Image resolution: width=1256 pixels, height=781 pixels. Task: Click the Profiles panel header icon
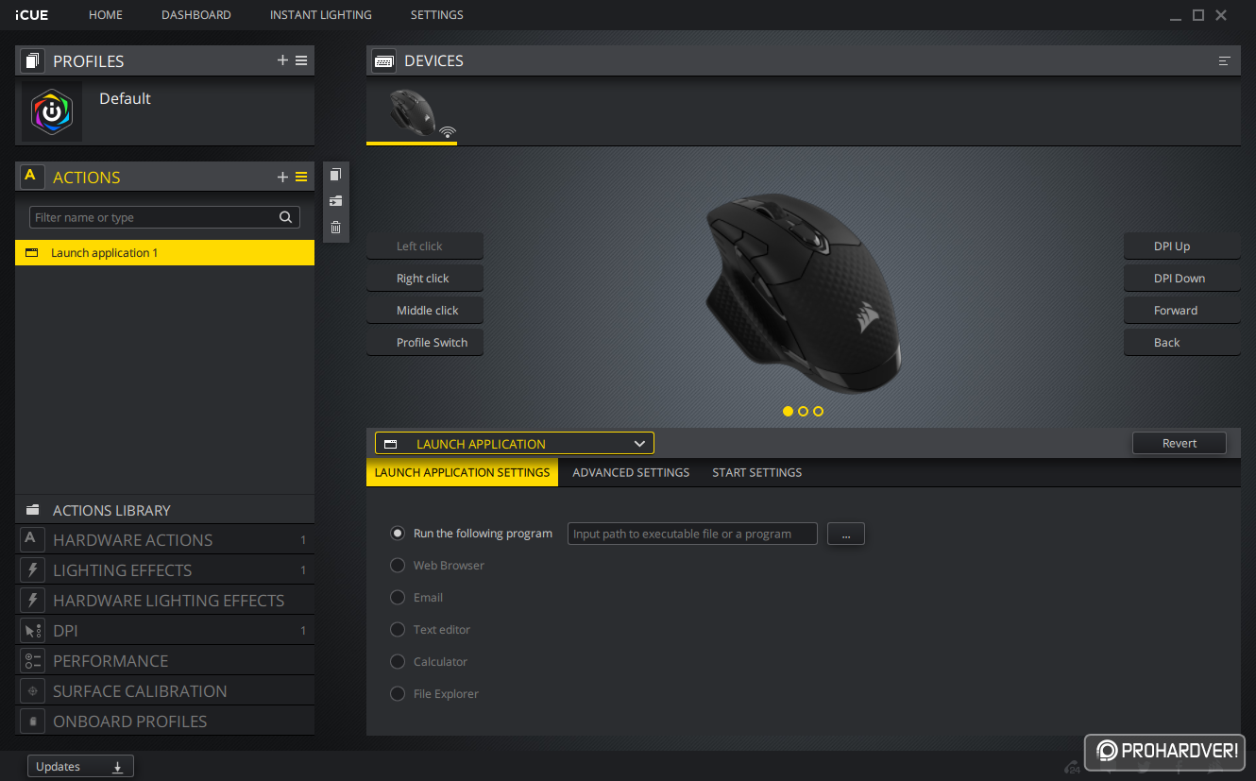pyautogui.click(x=31, y=60)
